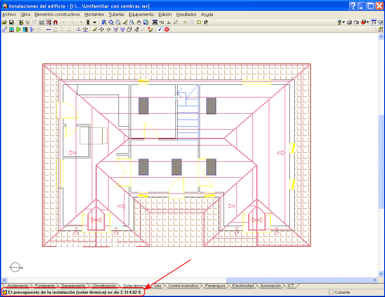
Task: Click the binoculars search icon
Action: click(x=155, y=22)
